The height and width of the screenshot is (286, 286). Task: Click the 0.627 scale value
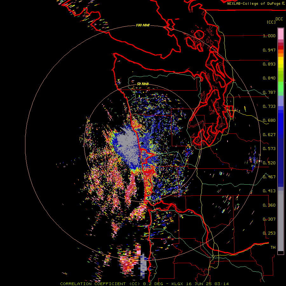point(269,135)
